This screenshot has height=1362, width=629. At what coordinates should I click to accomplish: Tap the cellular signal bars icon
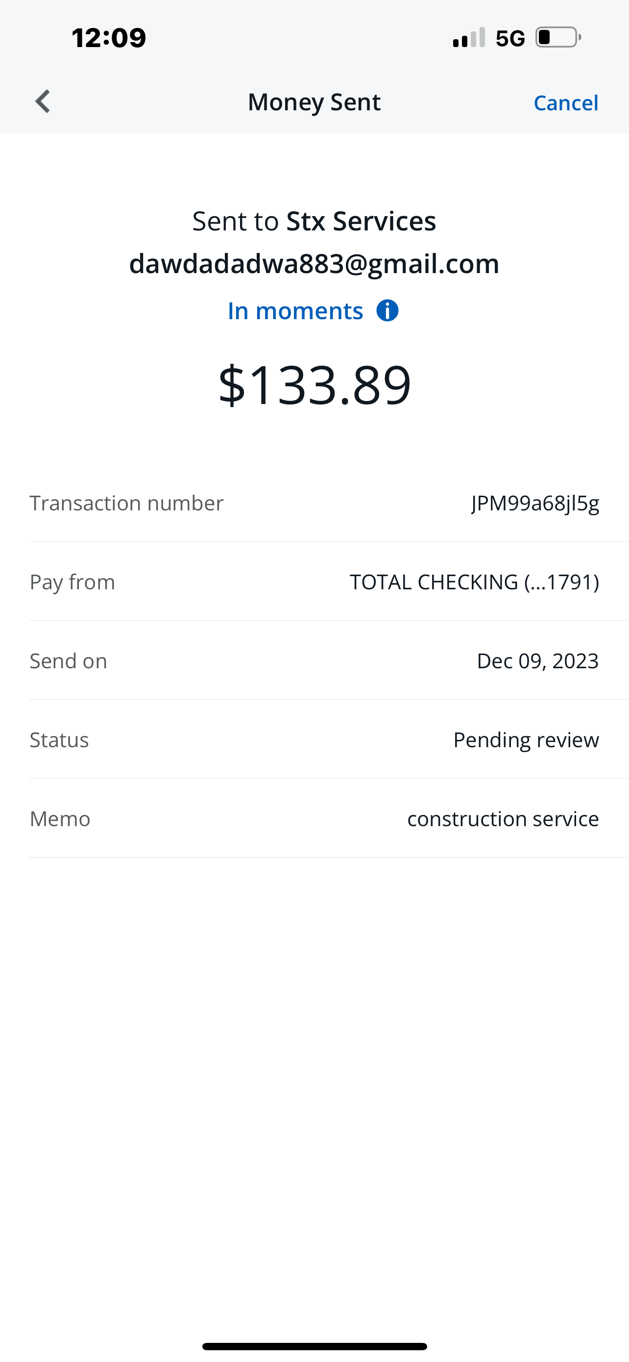pos(468,38)
